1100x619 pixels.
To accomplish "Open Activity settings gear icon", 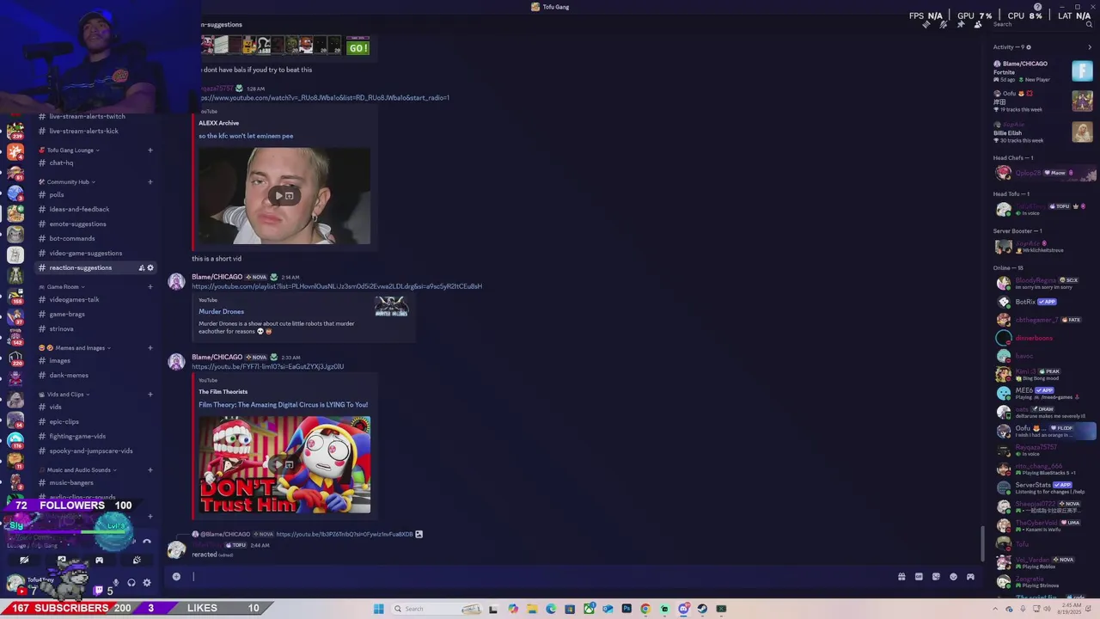I will point(1029,47).
